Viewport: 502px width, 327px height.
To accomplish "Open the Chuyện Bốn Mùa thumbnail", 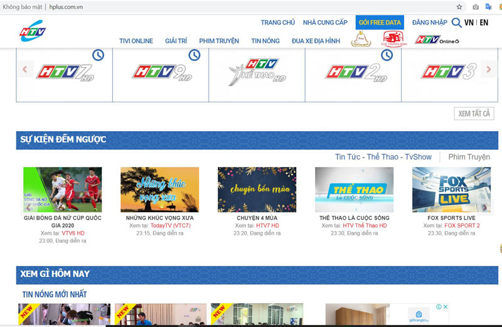I will [257, 190].
